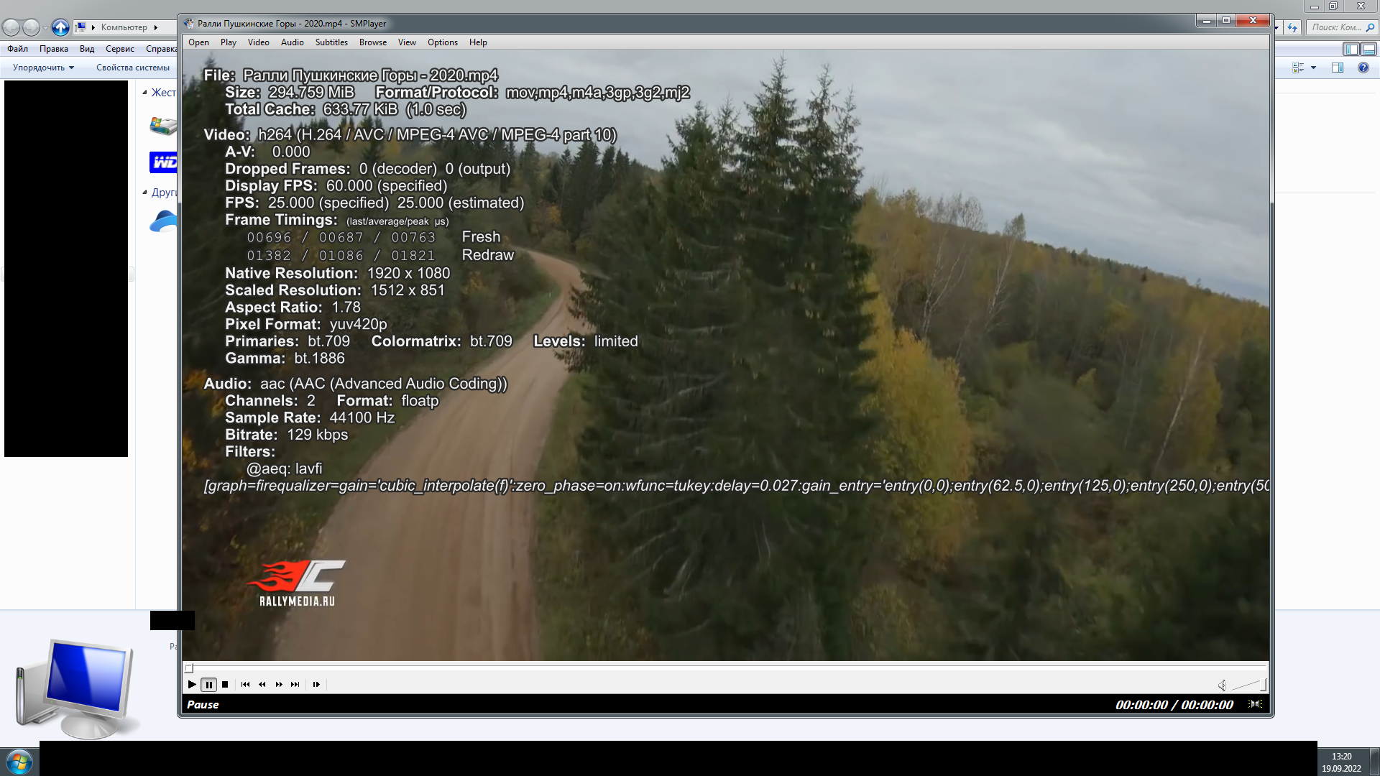Toggle compact mode icon near the timestamp

coord(1255,705)
